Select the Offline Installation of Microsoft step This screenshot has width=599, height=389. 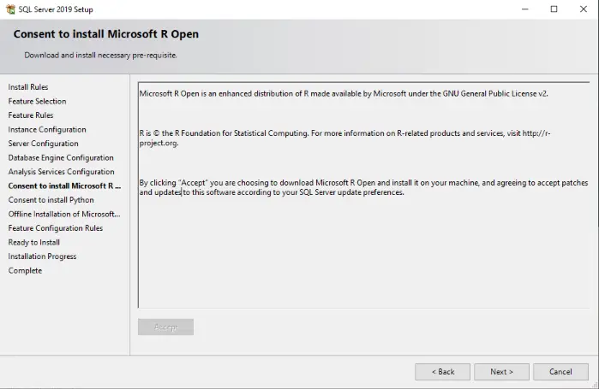point(64,214)
